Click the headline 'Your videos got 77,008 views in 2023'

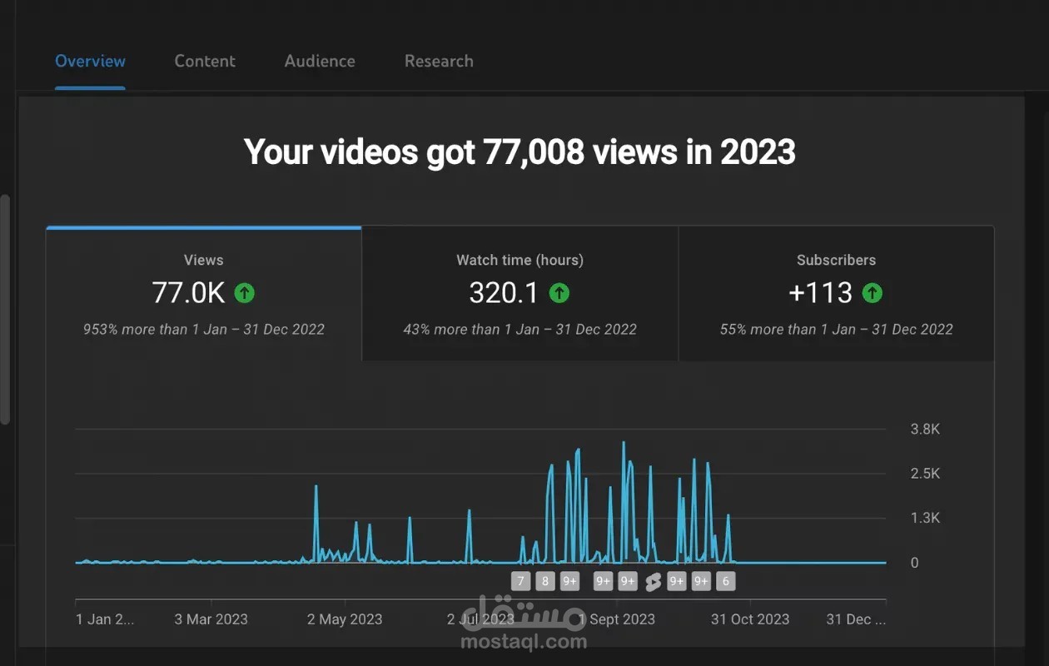point(520,152)
